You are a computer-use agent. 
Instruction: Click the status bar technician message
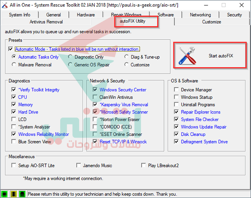pos(102,194)
